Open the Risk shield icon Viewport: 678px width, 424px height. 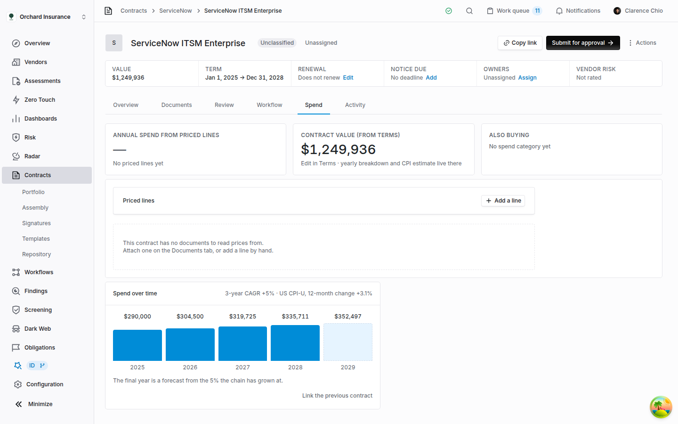[x=16, y=138]
